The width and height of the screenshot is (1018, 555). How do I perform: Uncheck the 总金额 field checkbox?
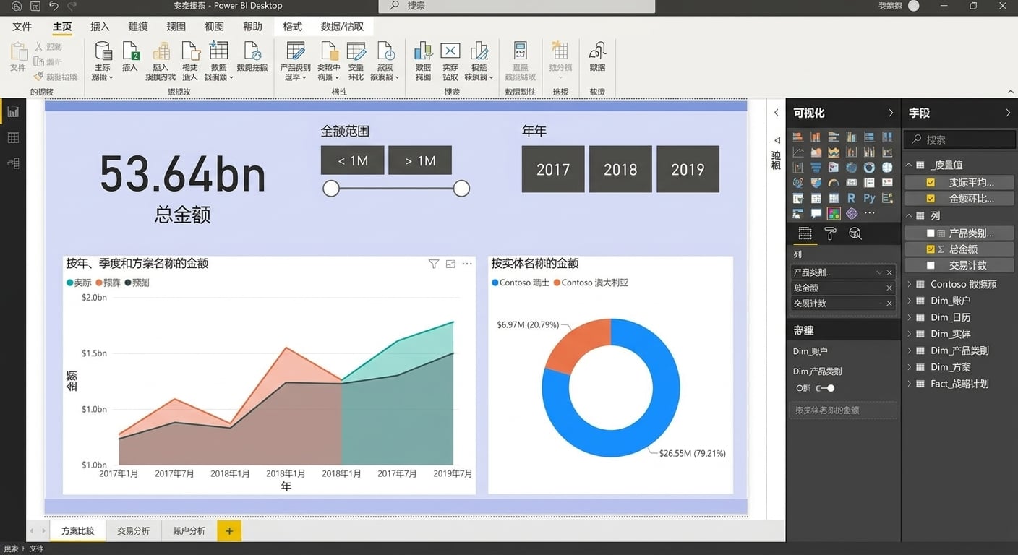point(931,249)
